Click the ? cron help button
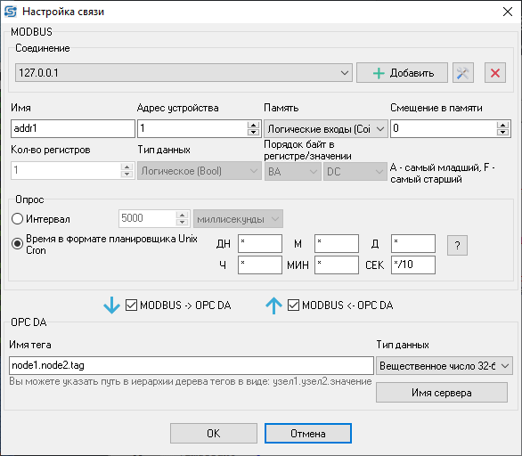Viewport: 522px width, 456px height. 457,246
